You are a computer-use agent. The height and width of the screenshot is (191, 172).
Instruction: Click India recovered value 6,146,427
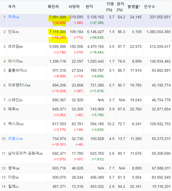[x=95, y=32]
